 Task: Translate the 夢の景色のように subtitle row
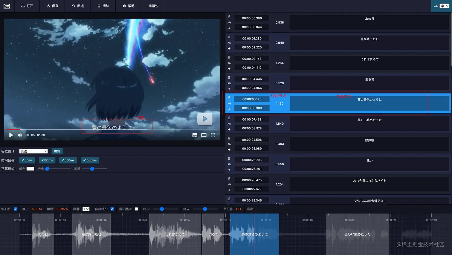pos(229,103)
